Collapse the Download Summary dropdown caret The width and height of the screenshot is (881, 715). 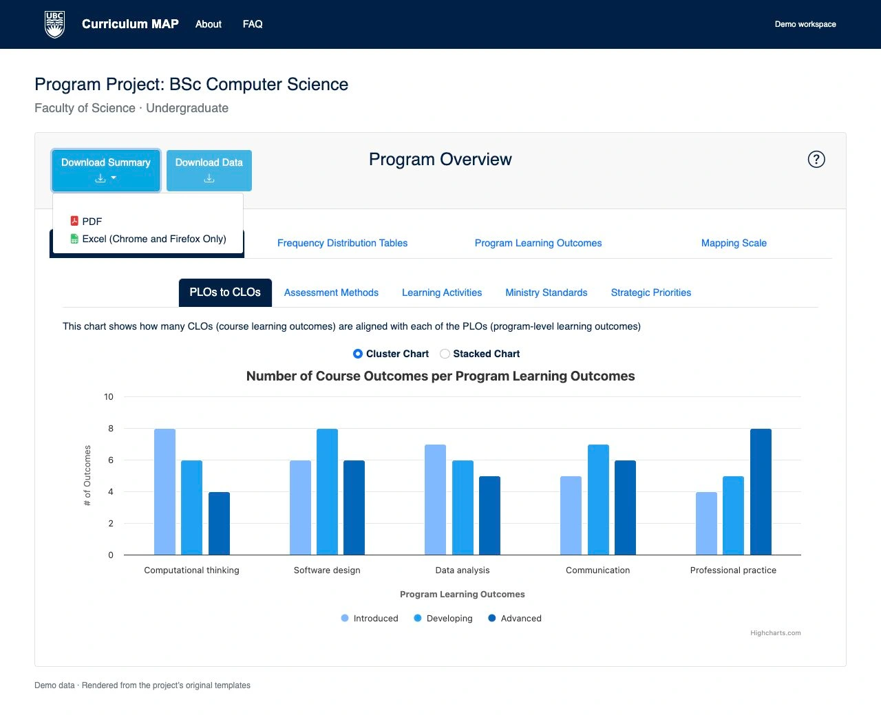point(114,178)
